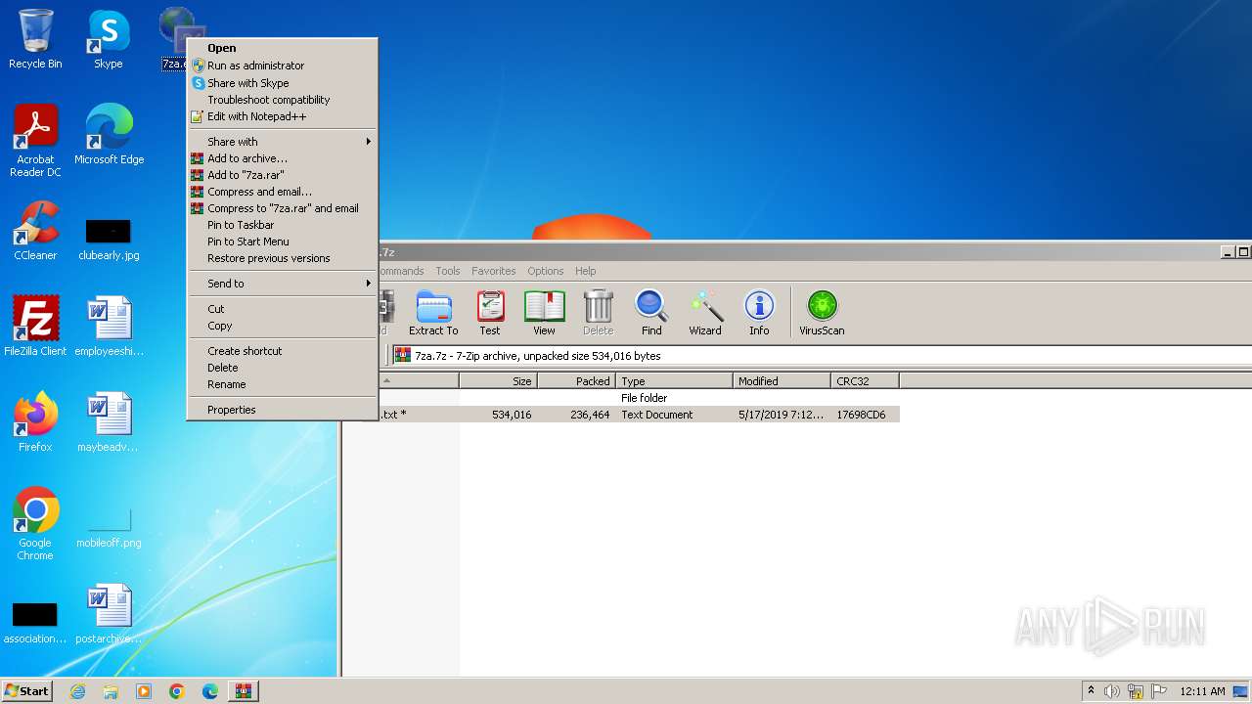Choose Delete from the context menu

click(282, 368)
